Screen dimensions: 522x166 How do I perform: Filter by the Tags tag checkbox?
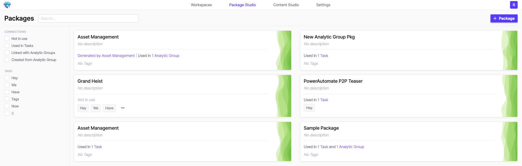click(x=7, y=99)
